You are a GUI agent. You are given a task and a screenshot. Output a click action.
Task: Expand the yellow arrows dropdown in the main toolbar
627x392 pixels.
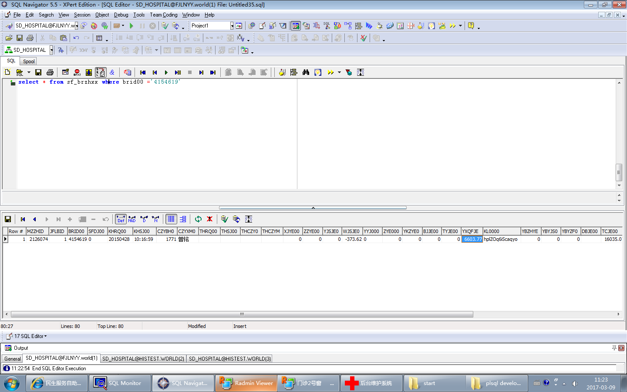tap(460, 26)
